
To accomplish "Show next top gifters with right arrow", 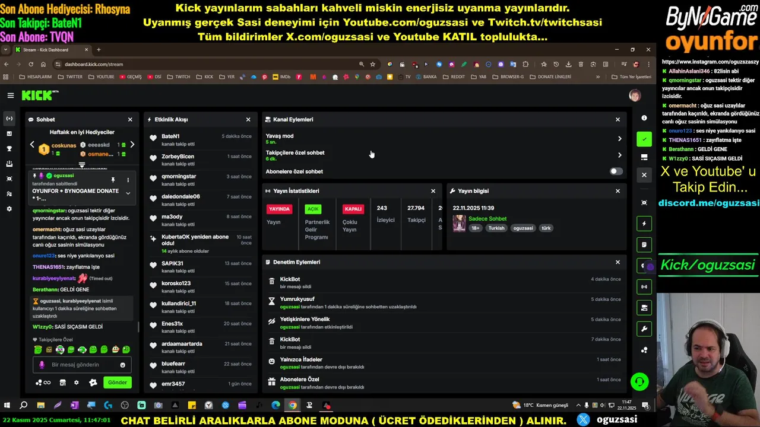I will coord(132,145).
